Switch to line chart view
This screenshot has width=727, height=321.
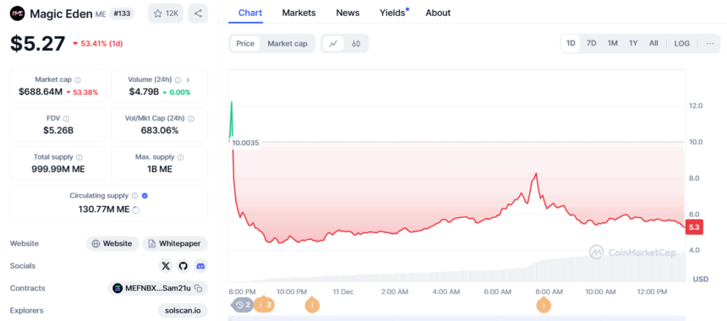coord(333,44)
